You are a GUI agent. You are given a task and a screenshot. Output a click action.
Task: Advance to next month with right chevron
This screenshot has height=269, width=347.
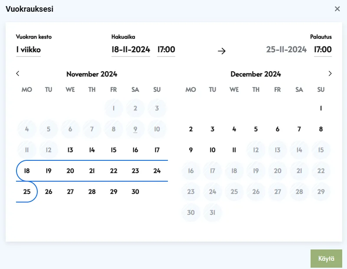click(x=330, y=74)
